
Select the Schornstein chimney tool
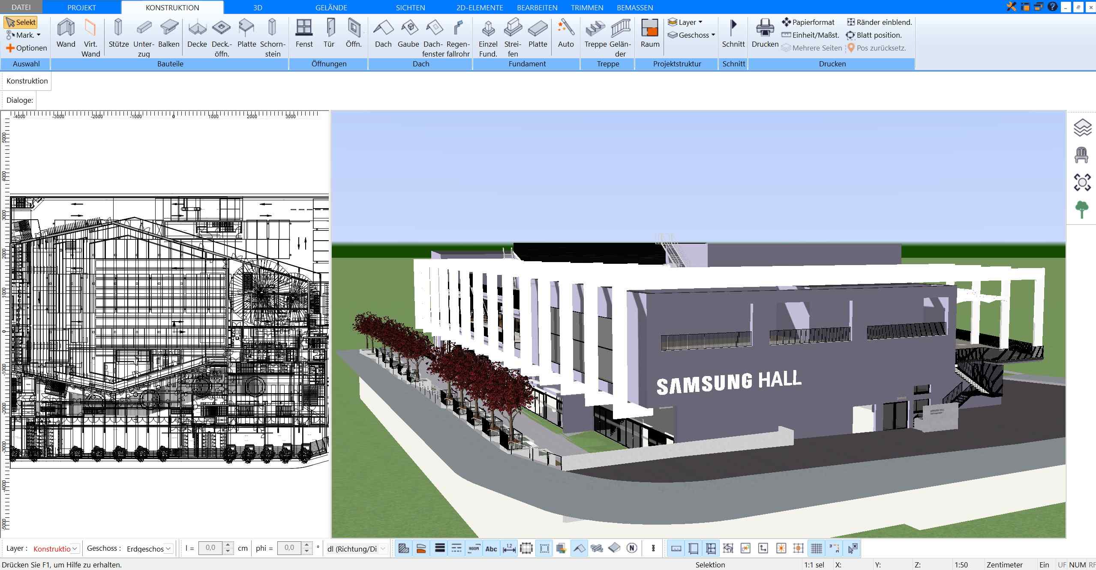point(273,38)
